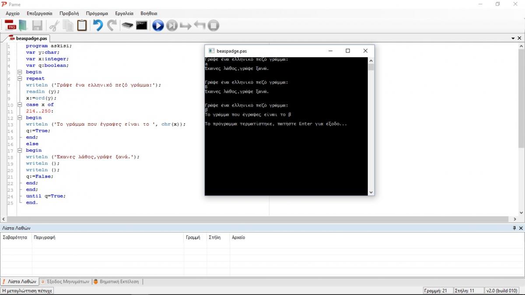Click the chip compile icon
The height and width of the screenshot is (295, 525).
click(x=127, y=25)
